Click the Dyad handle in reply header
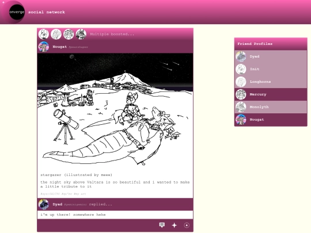 (75, 205)
